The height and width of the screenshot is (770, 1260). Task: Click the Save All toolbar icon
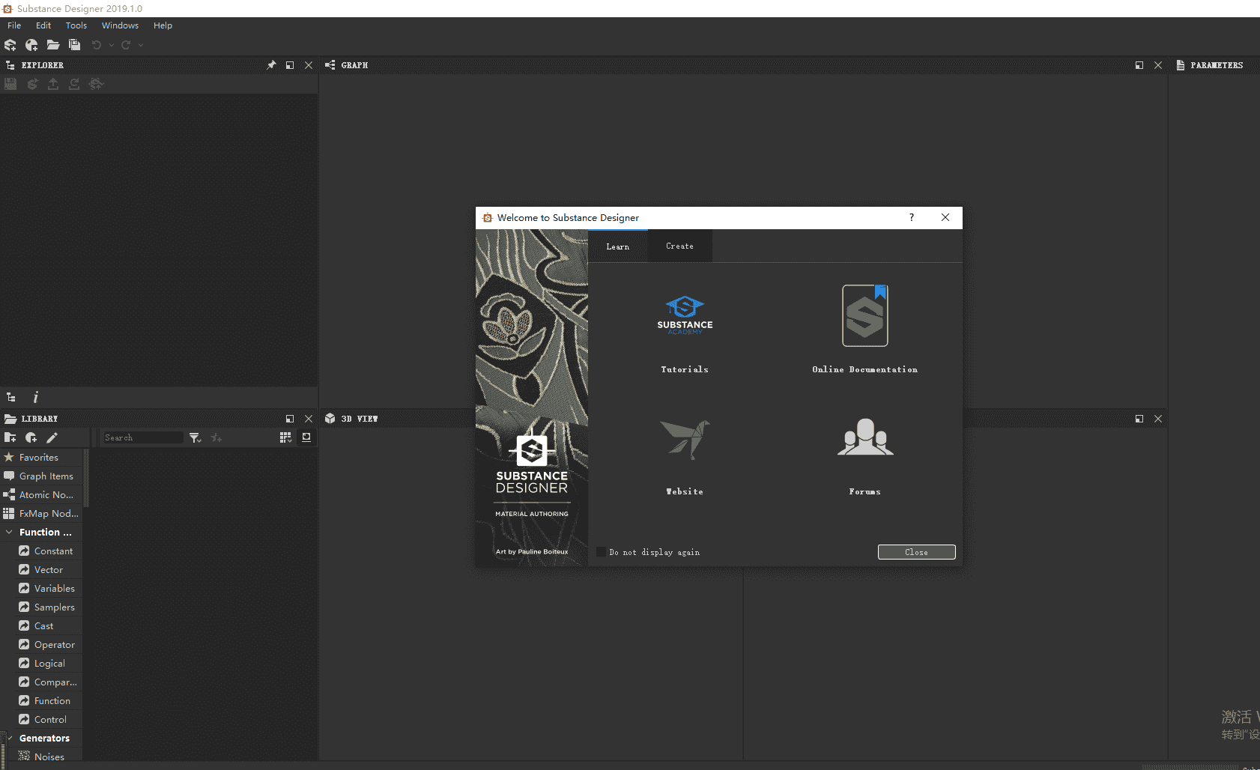coord(74,45)
